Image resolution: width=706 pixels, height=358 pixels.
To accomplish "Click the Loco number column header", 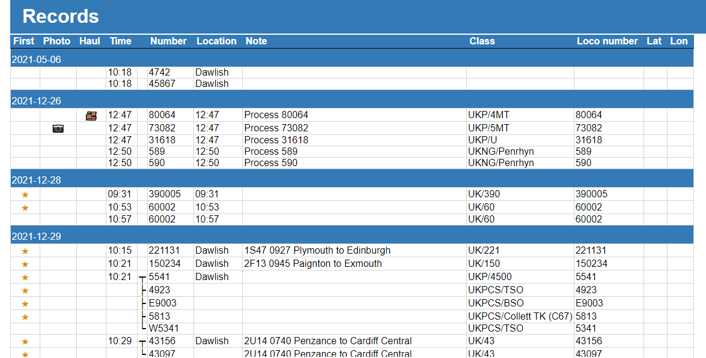I will (607, 41).
